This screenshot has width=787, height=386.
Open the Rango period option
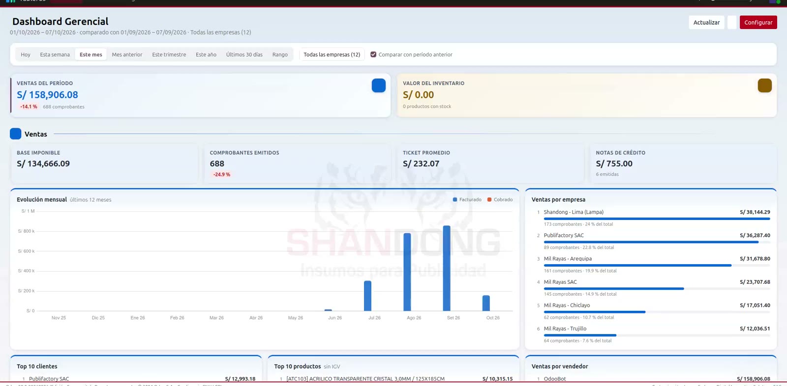(x=280, y=55)
